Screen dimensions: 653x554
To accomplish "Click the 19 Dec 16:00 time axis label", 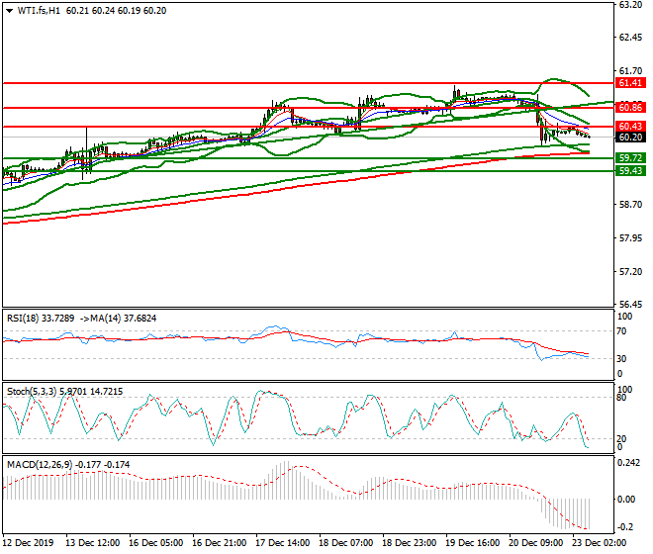I will tap(472, 543).
